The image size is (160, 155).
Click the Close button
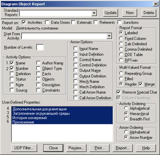pyautogui.click(x=53, y=148)
